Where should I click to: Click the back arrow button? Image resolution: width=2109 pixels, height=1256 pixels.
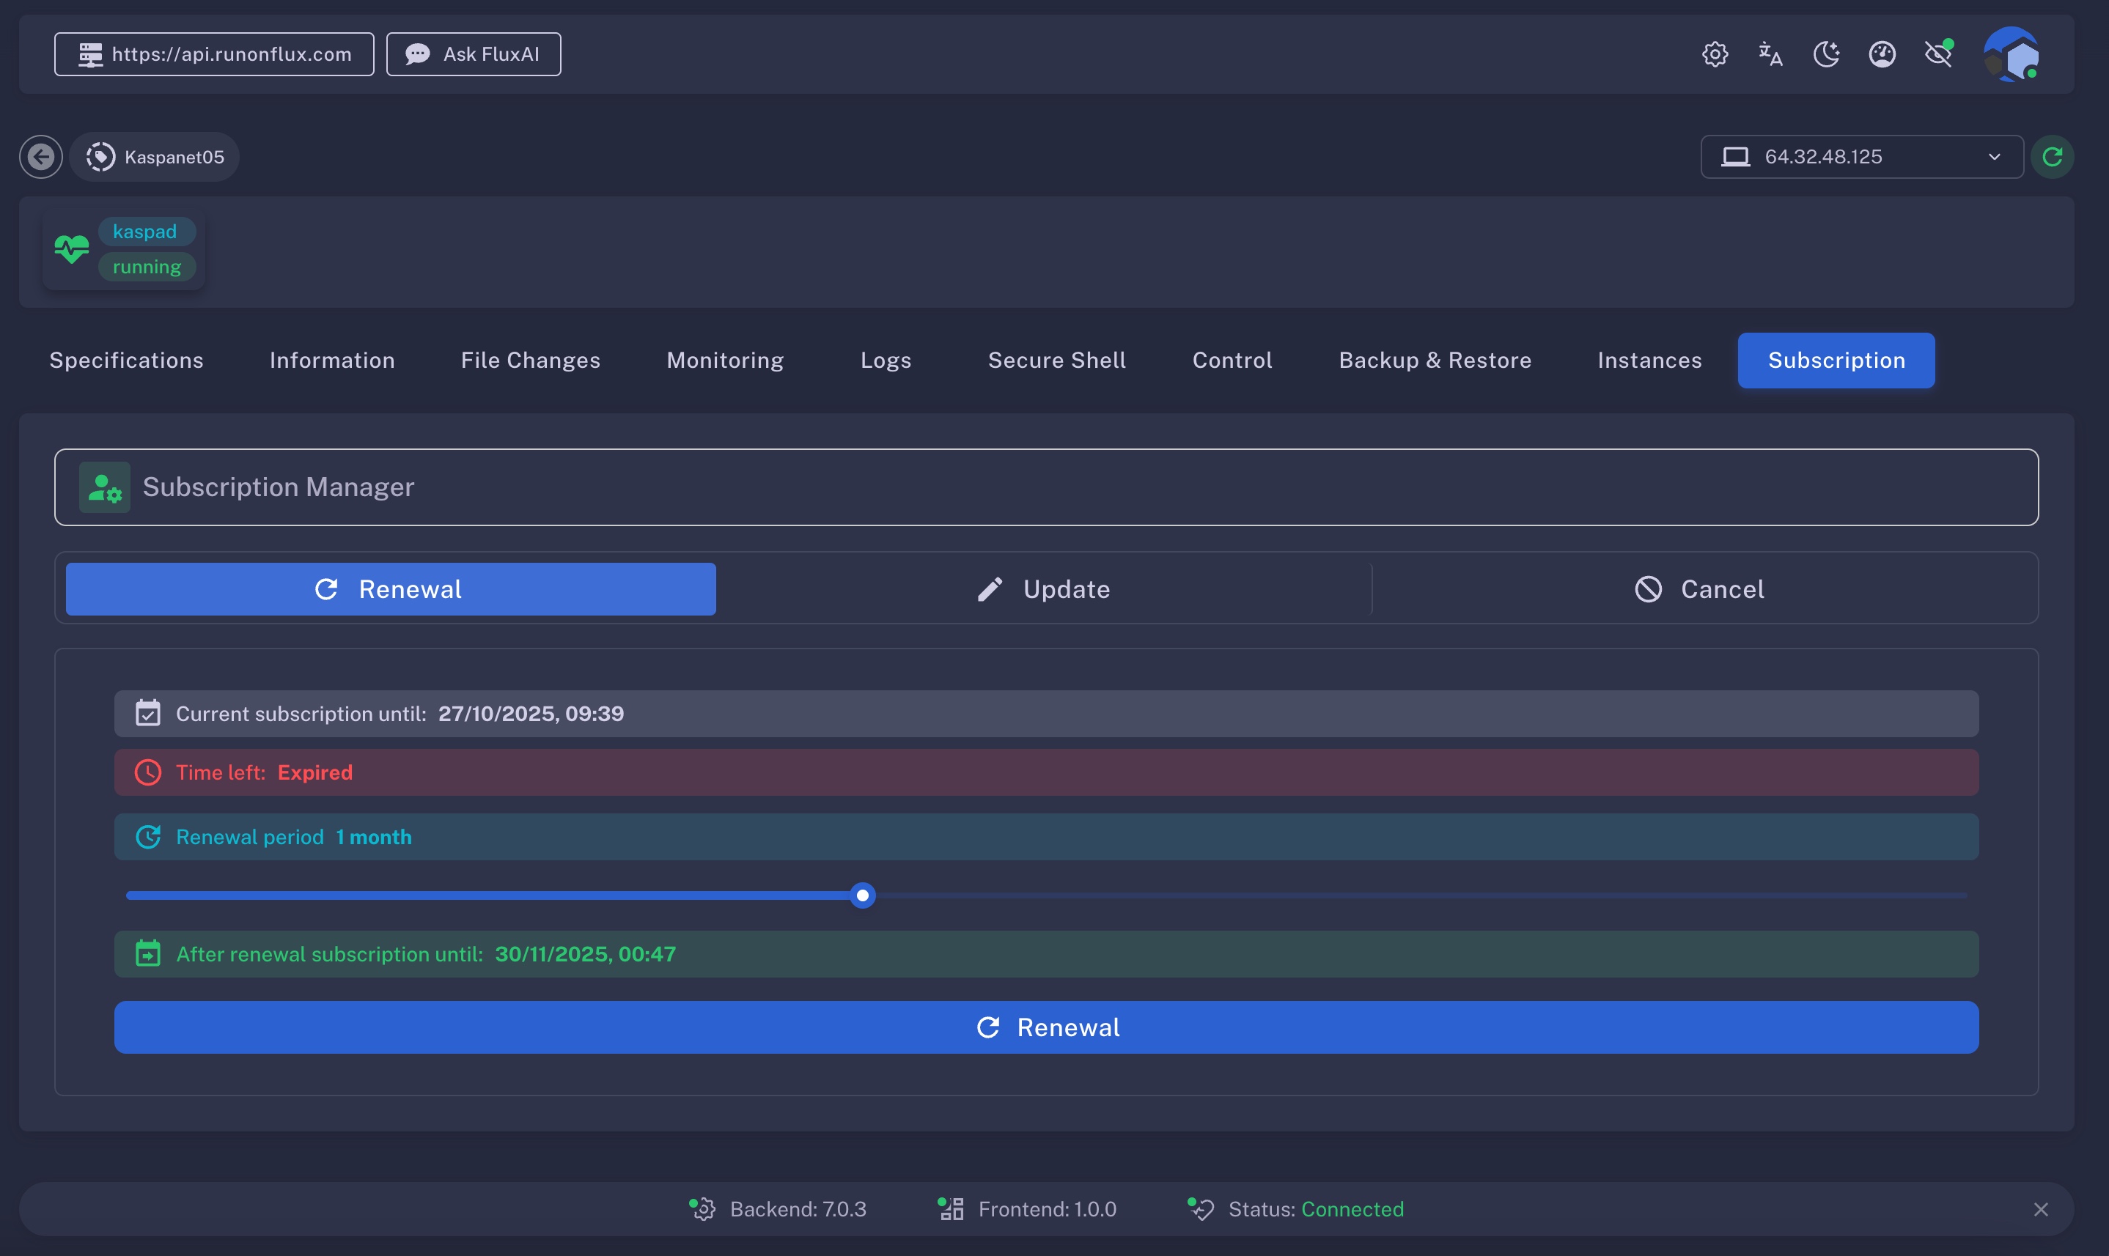[40, 157]
